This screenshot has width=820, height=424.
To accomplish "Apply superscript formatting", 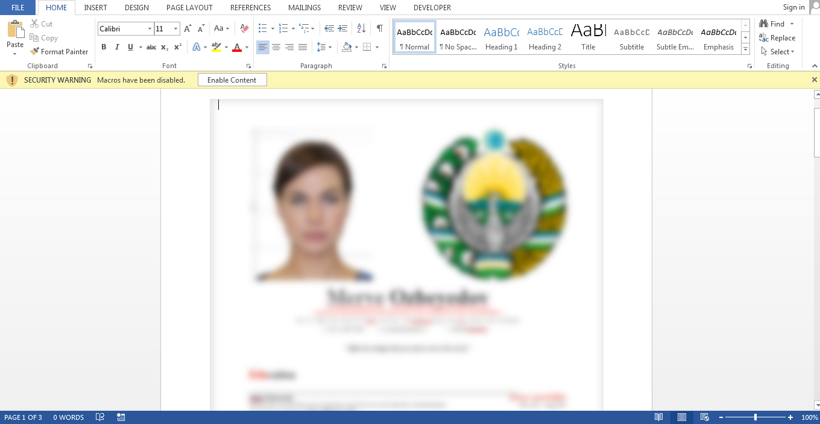I will [x=178, y=47].
